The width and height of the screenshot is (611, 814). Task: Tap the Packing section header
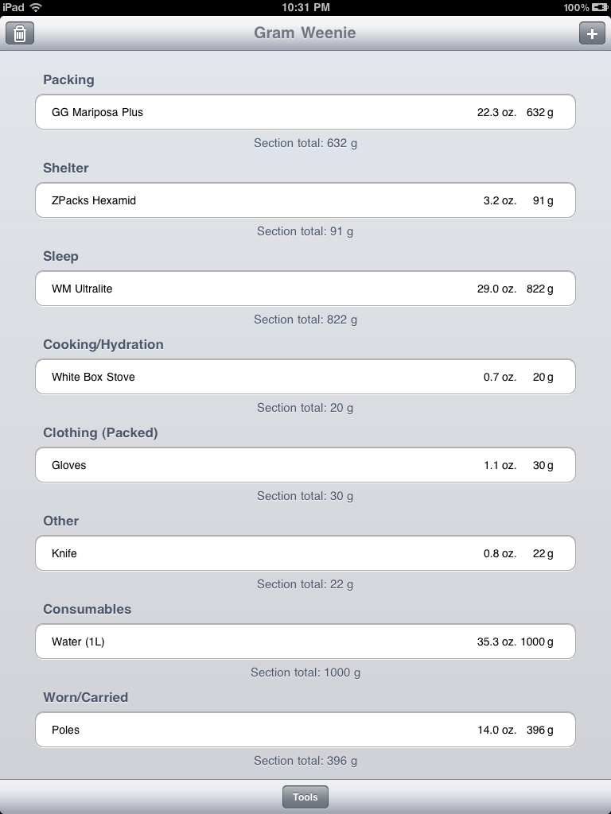click(x=68, y=79)
